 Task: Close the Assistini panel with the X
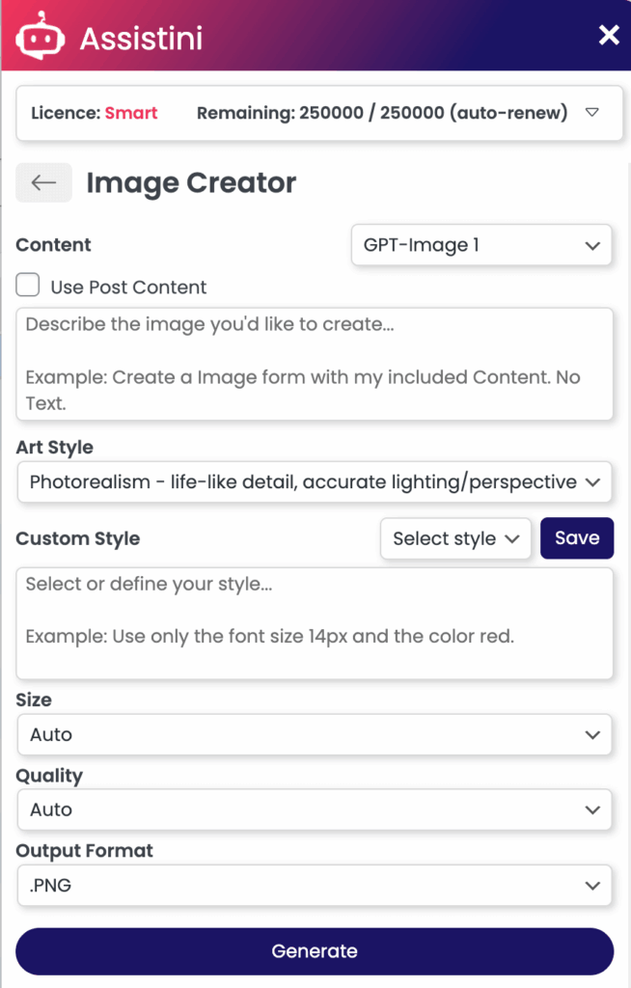click(x=608, y=35)
